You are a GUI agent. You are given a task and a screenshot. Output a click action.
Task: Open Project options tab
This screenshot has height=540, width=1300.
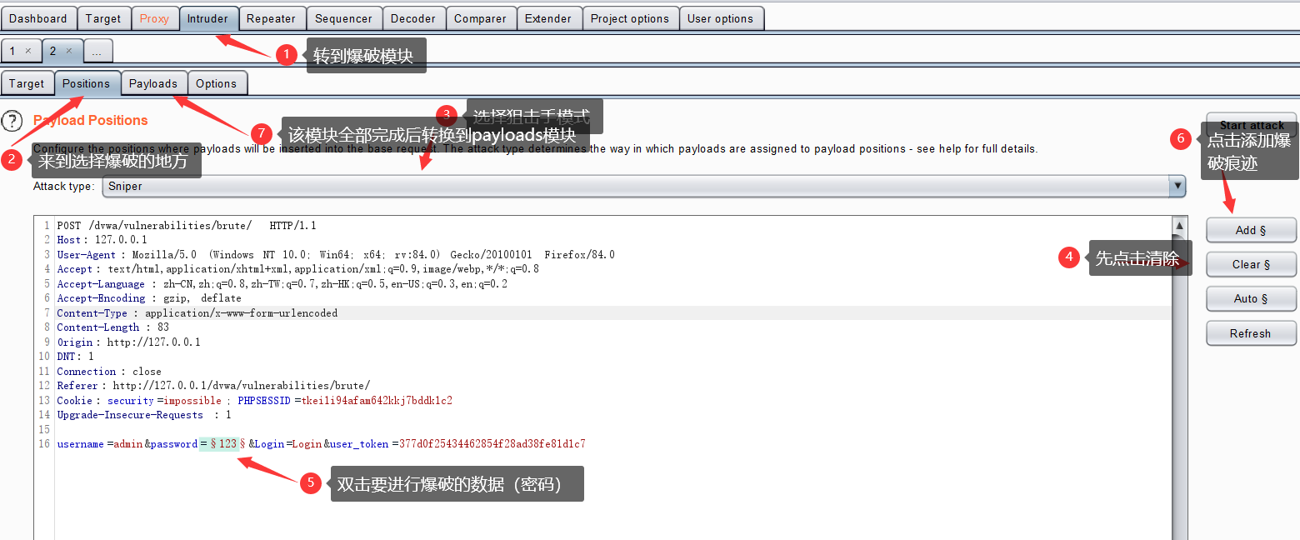630,18
